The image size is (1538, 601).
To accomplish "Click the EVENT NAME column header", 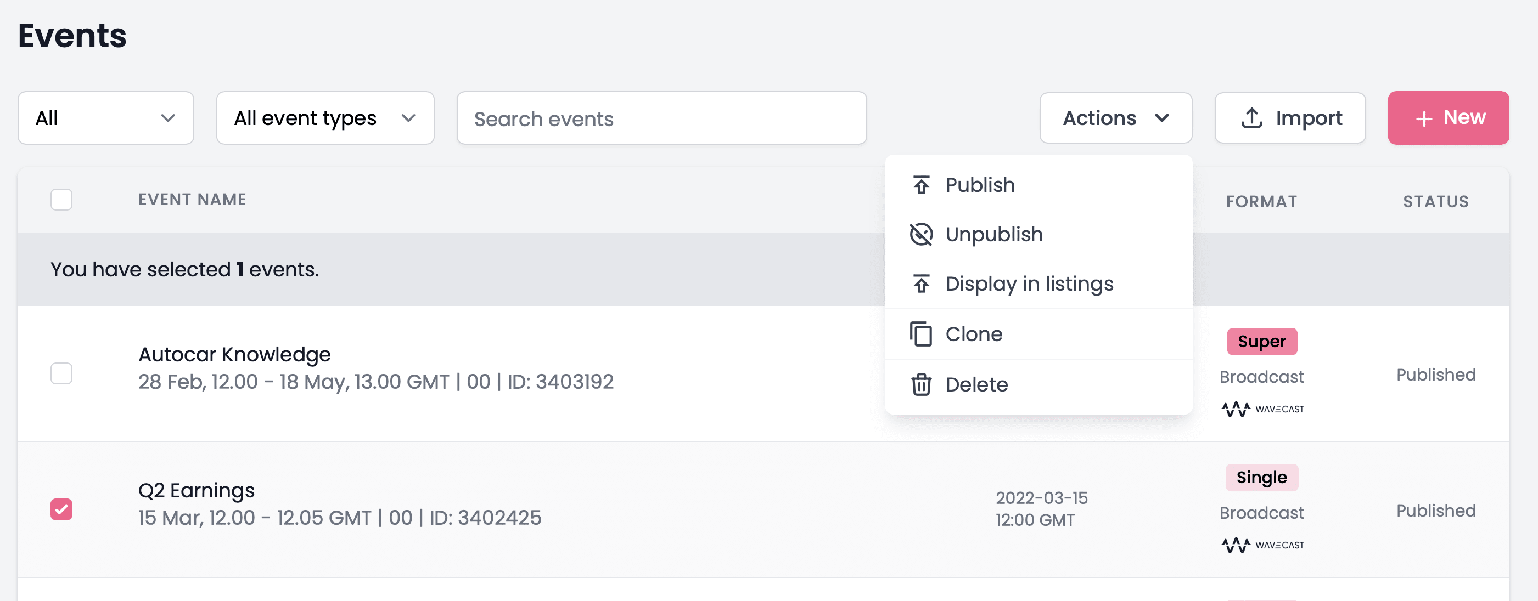I will 192,200.
